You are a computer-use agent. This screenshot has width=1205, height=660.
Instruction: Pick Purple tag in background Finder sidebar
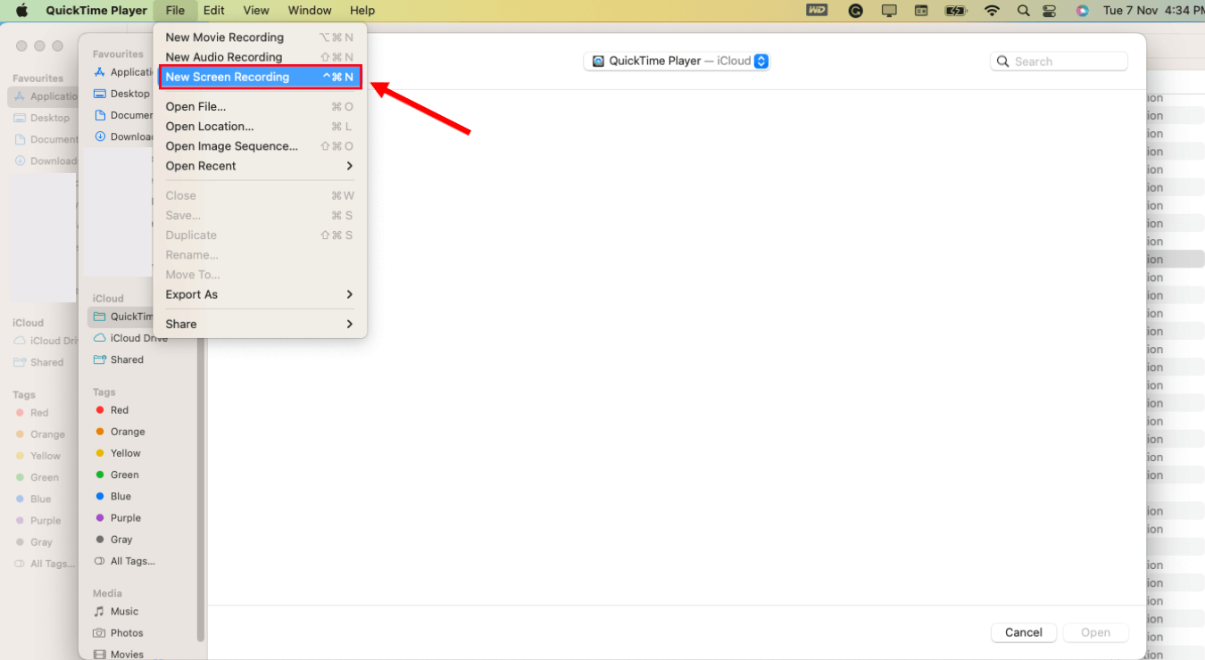[37, 520]
